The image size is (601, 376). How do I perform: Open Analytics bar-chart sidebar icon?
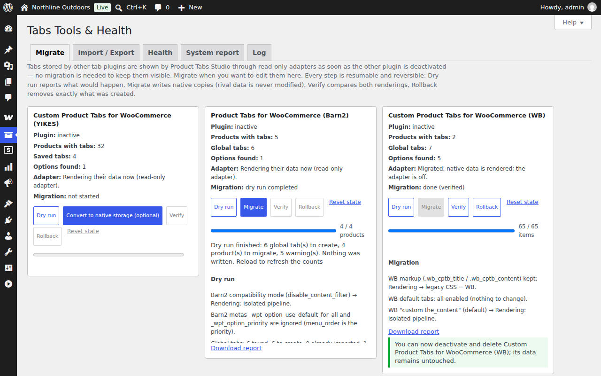tap(8, 167)
